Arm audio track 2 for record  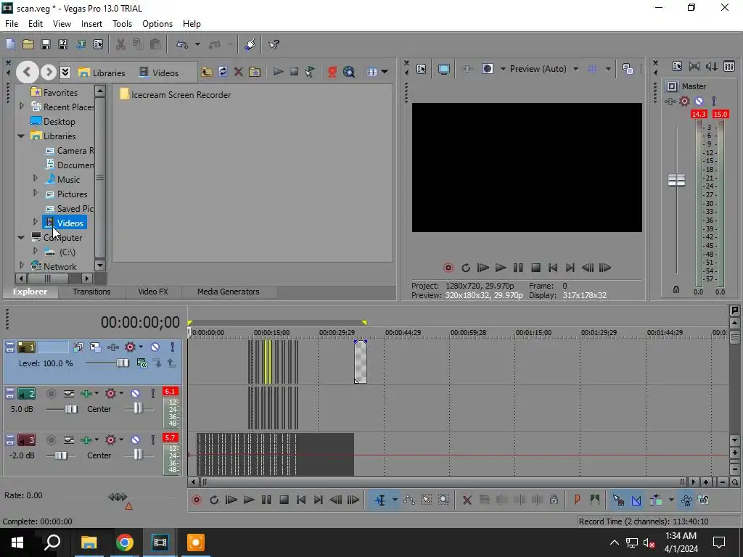pyautogui.click(x=52, y=394)
